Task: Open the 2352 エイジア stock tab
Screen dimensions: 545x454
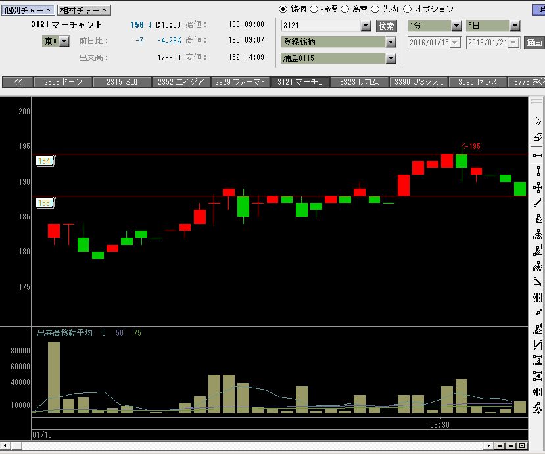Action: coord(181,82)
